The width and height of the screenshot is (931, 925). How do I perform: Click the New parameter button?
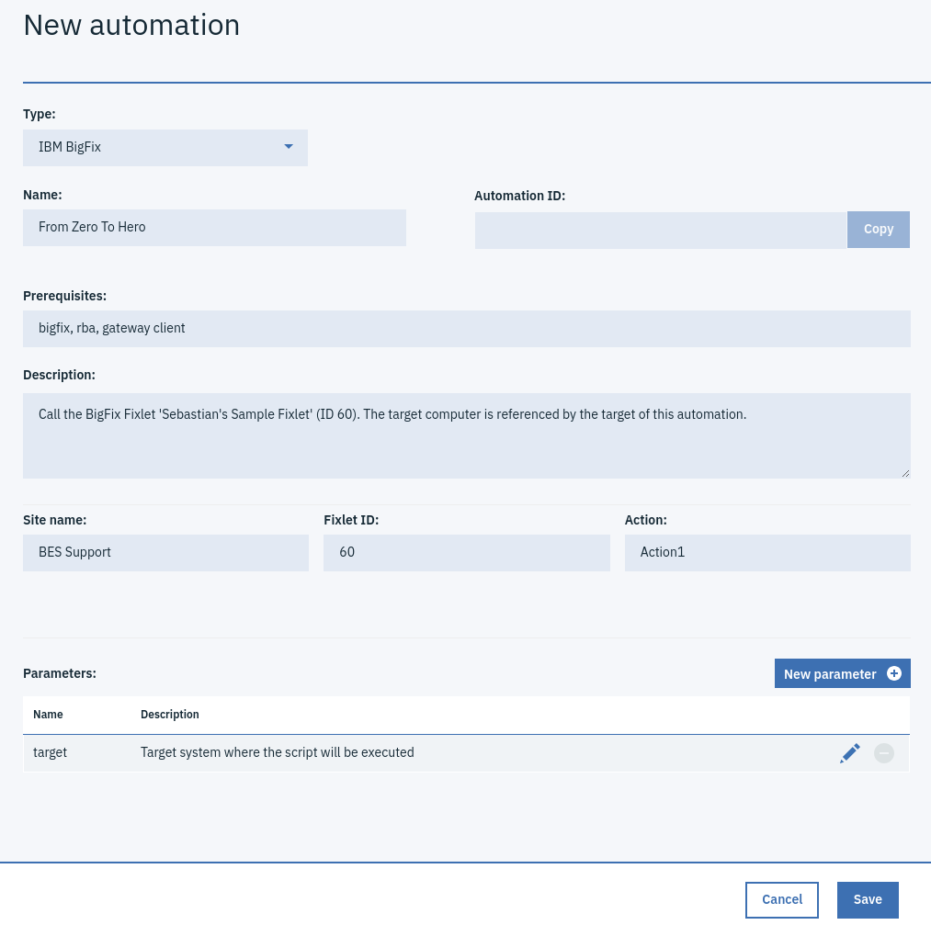click(842, 673)
